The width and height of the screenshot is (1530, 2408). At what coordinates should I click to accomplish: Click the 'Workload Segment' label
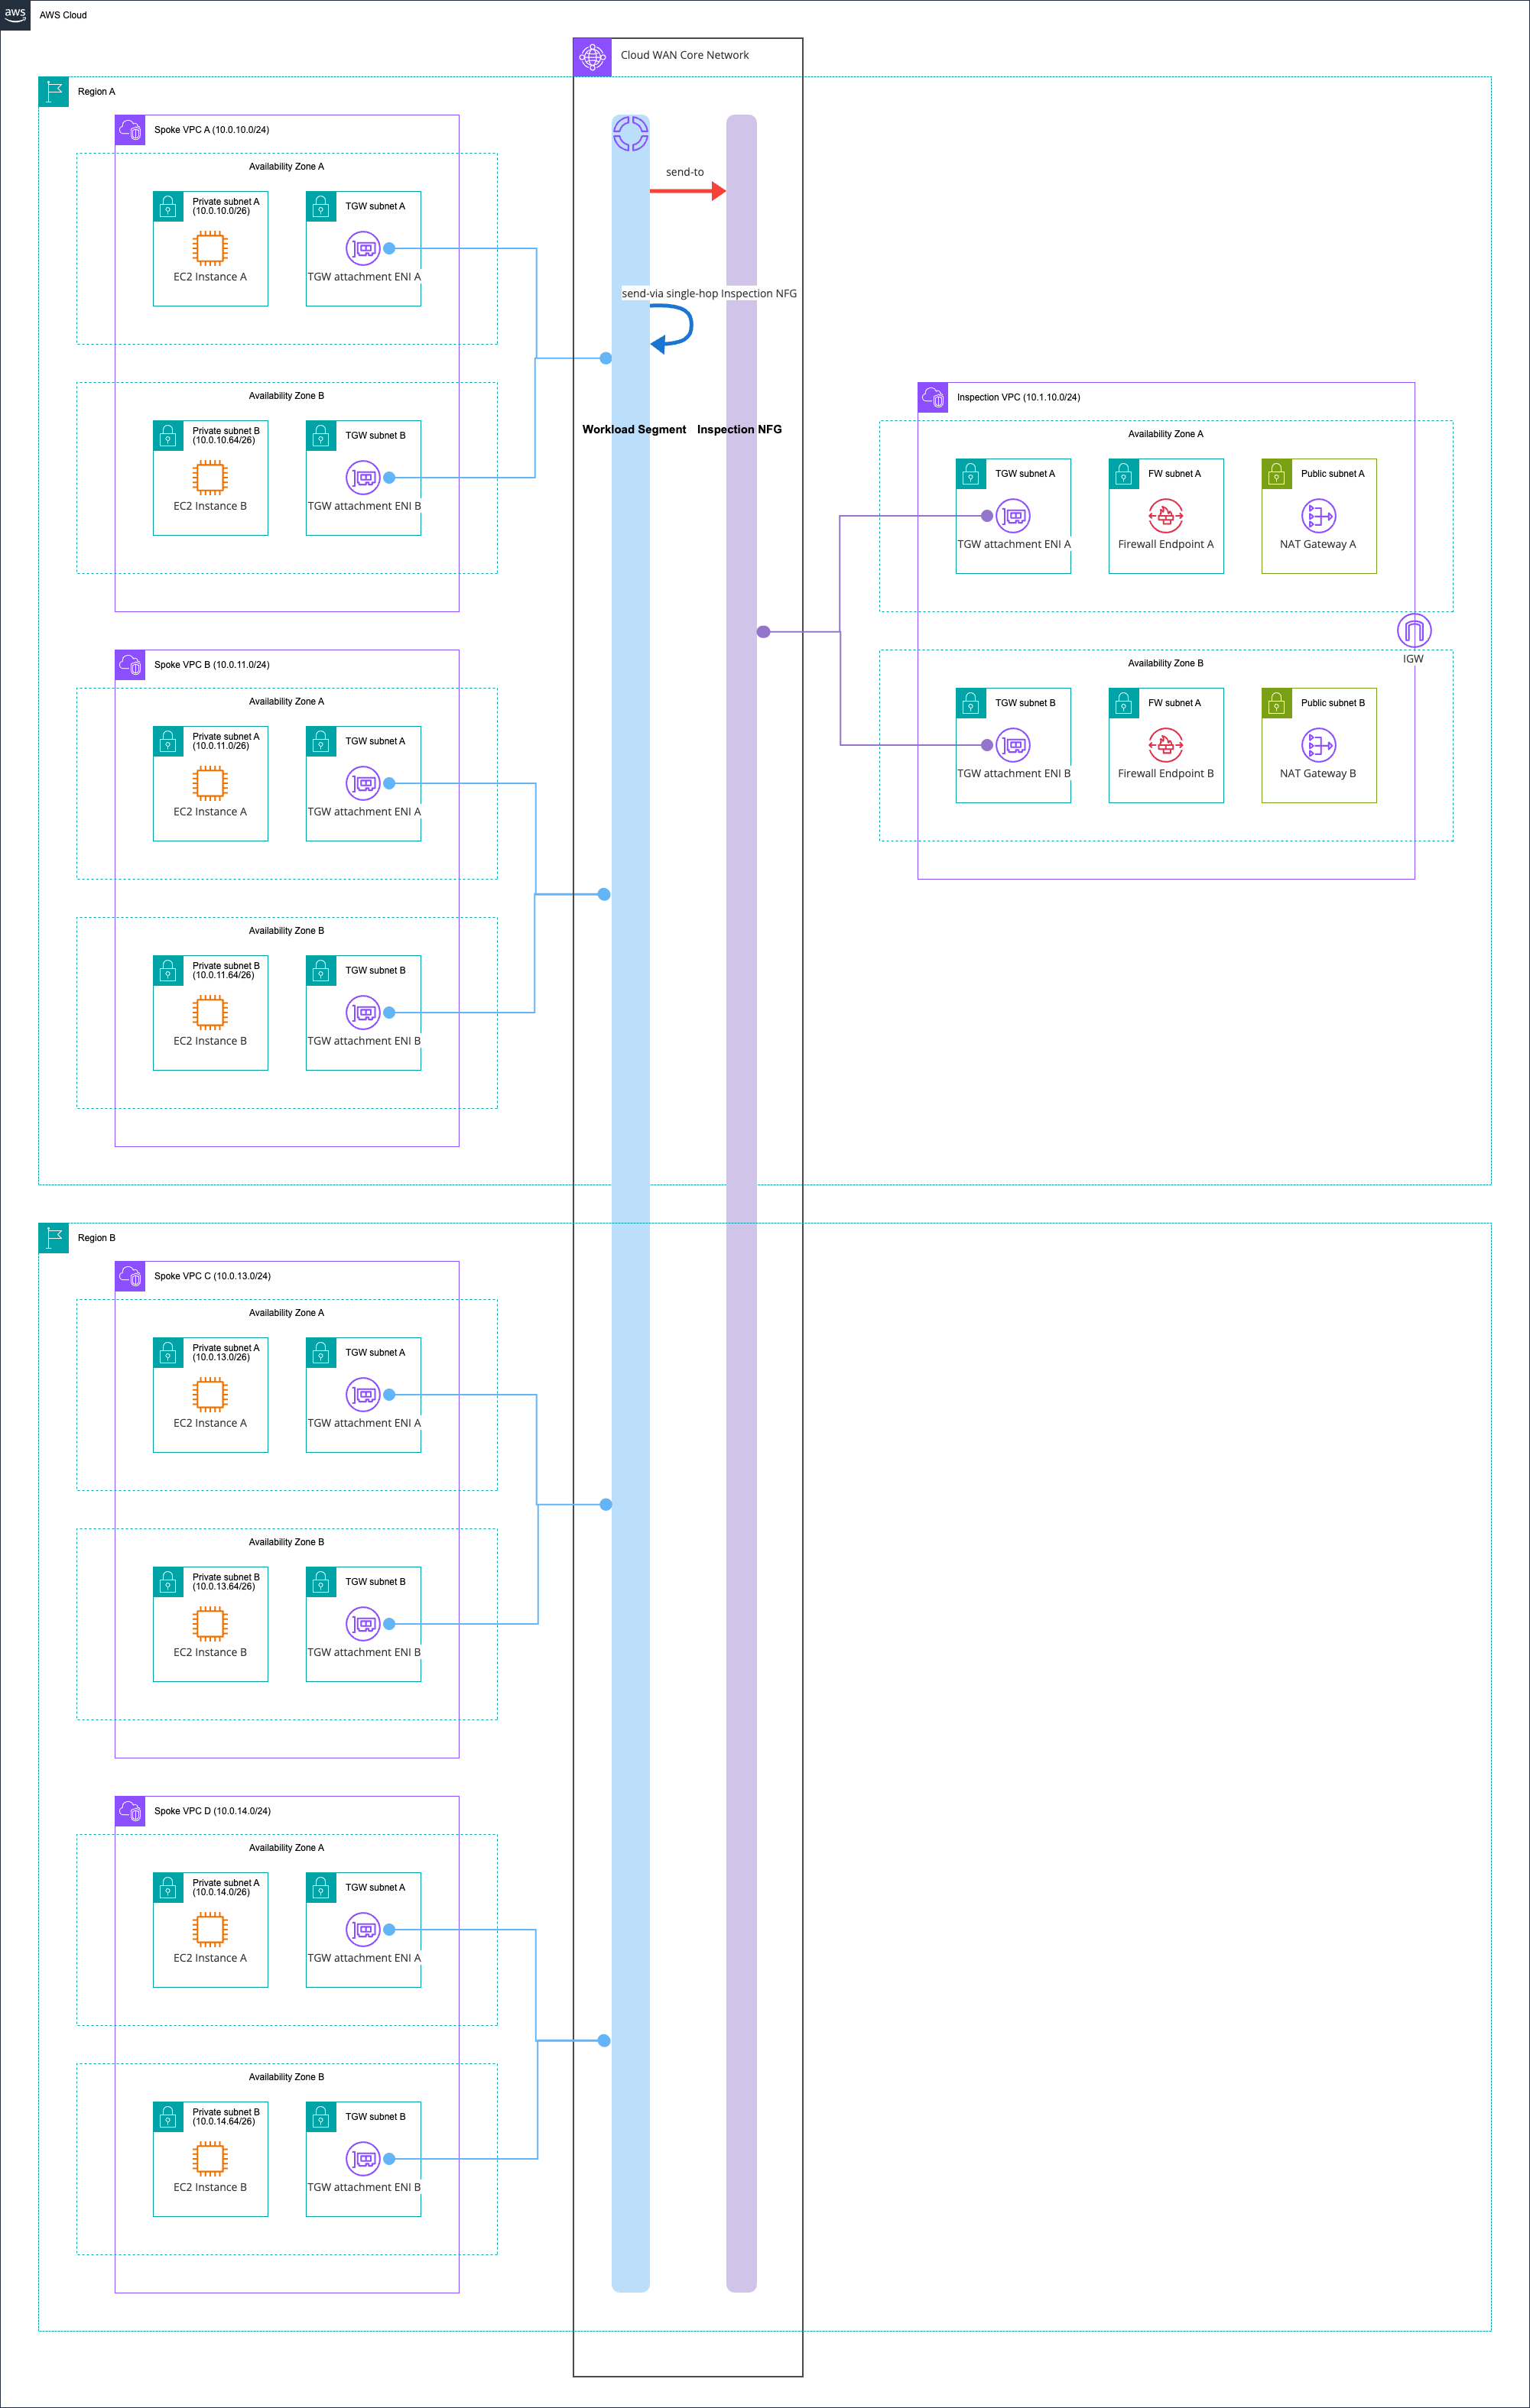(x=635, y=430)
